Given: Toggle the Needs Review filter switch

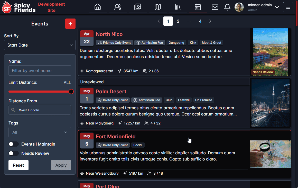Looking at the screenshot, I should 14,154.
